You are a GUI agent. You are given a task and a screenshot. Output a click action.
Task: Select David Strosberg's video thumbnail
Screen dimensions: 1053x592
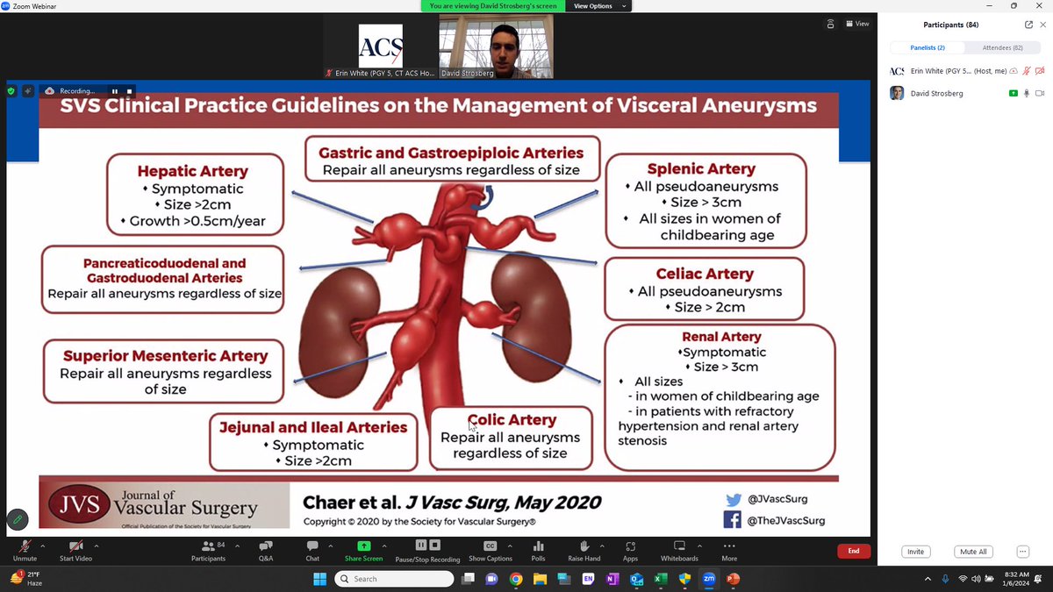coord(496,46)
